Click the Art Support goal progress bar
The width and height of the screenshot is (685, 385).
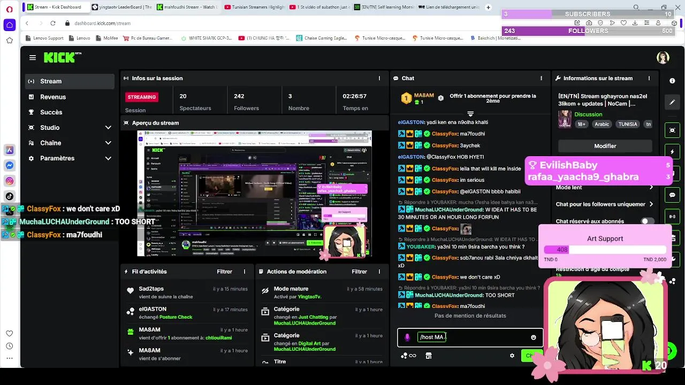(x=605, y=250)
